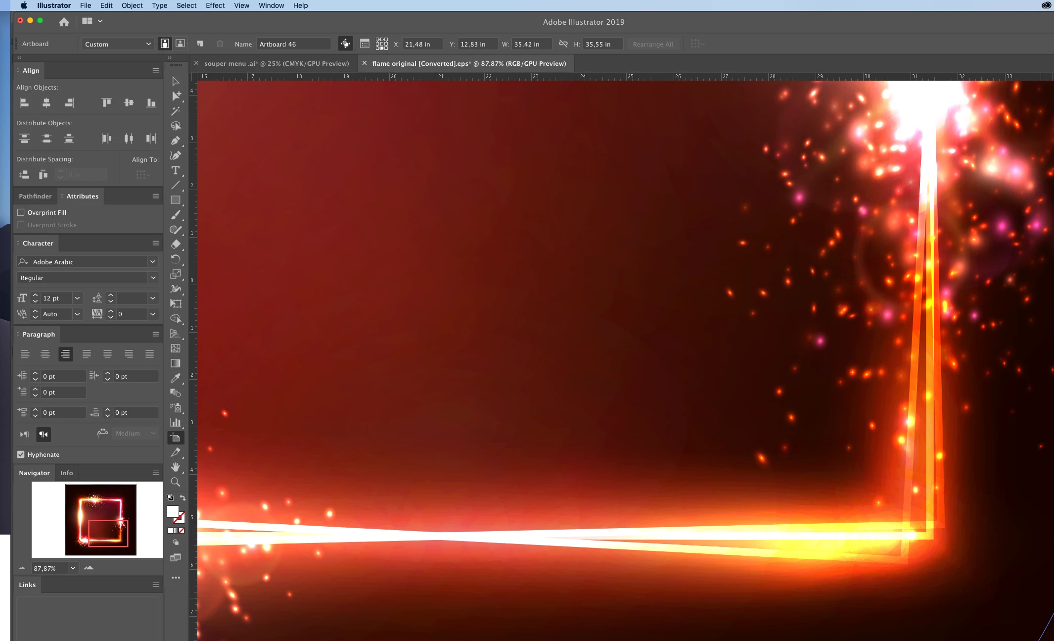Enable the Overprint Fill checkbox
The width and height of the screenshot is (1054, 641).
(21, 212)
